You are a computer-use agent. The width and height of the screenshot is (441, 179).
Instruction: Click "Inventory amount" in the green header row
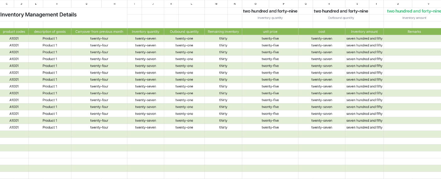tap(365, 32)
